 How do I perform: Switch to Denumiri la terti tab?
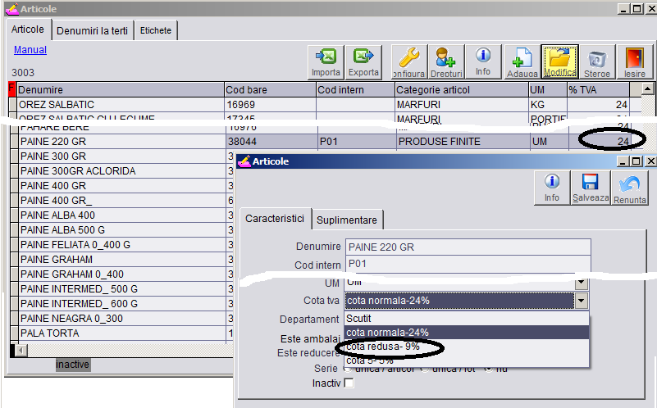pos(92,30)
